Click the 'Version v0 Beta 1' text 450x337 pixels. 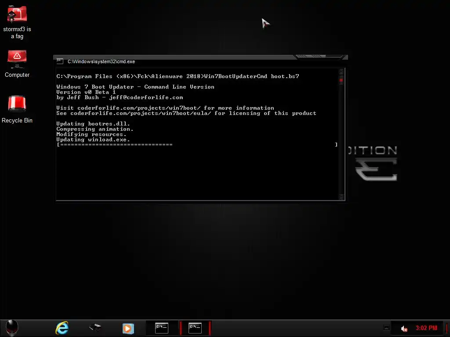(x=86, y=92)
